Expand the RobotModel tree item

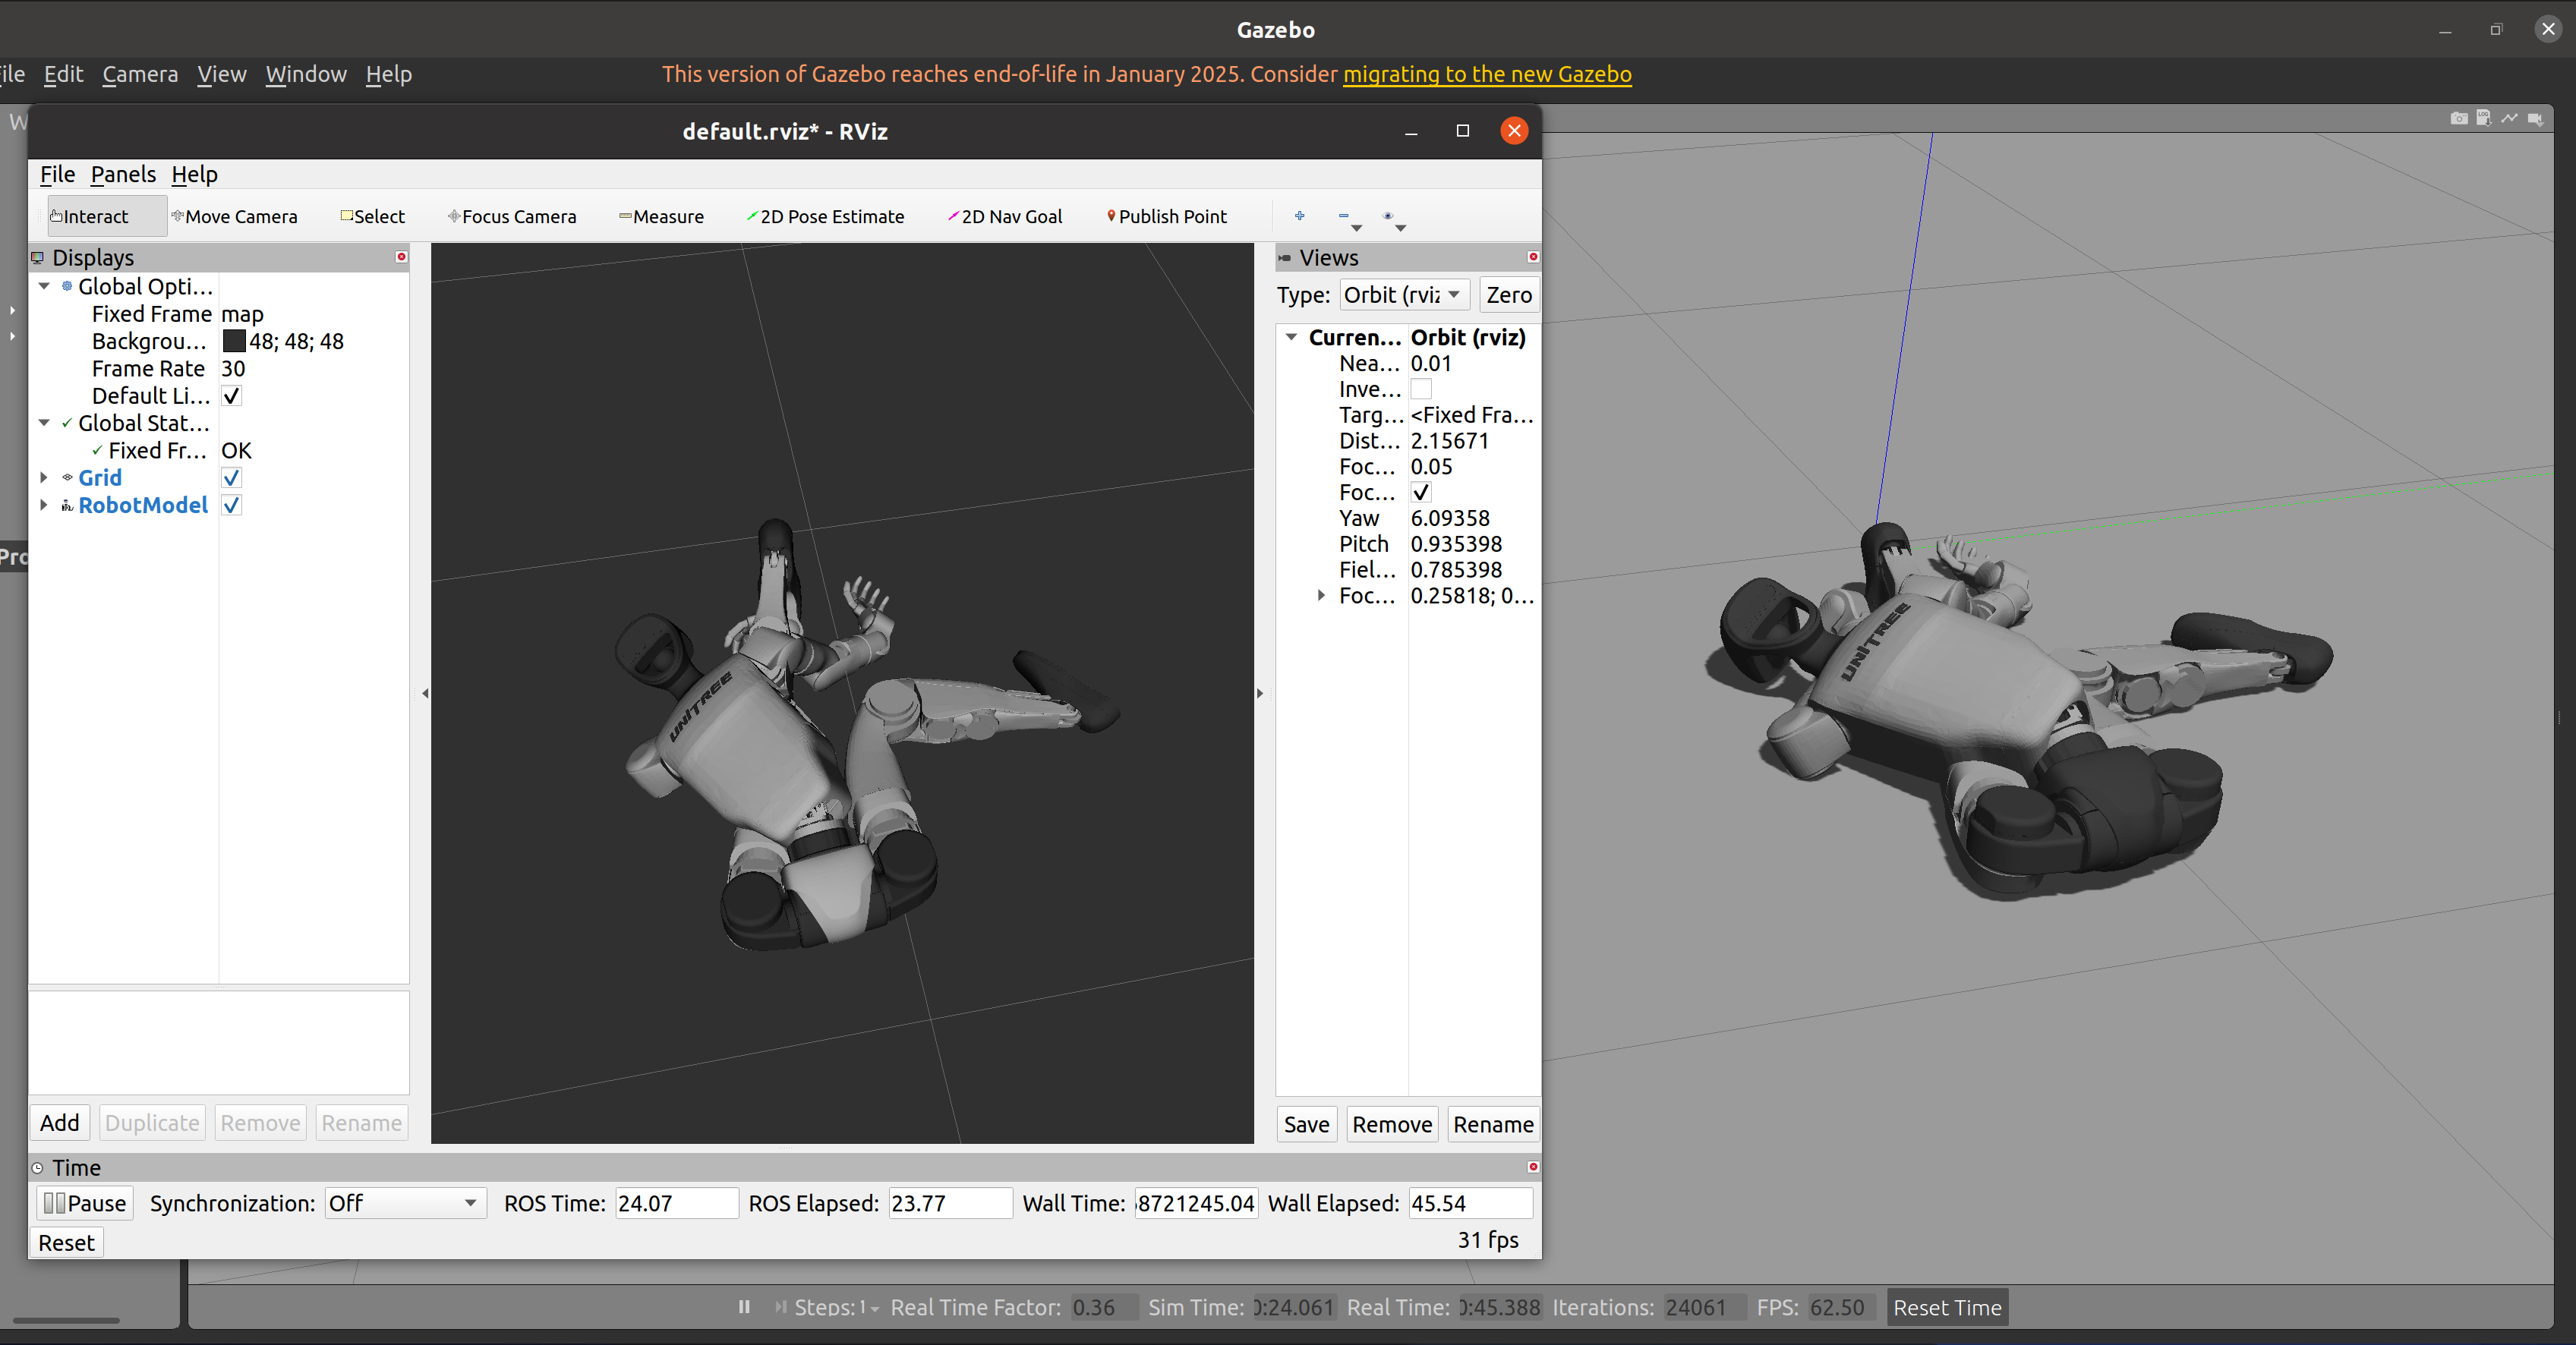44,505
